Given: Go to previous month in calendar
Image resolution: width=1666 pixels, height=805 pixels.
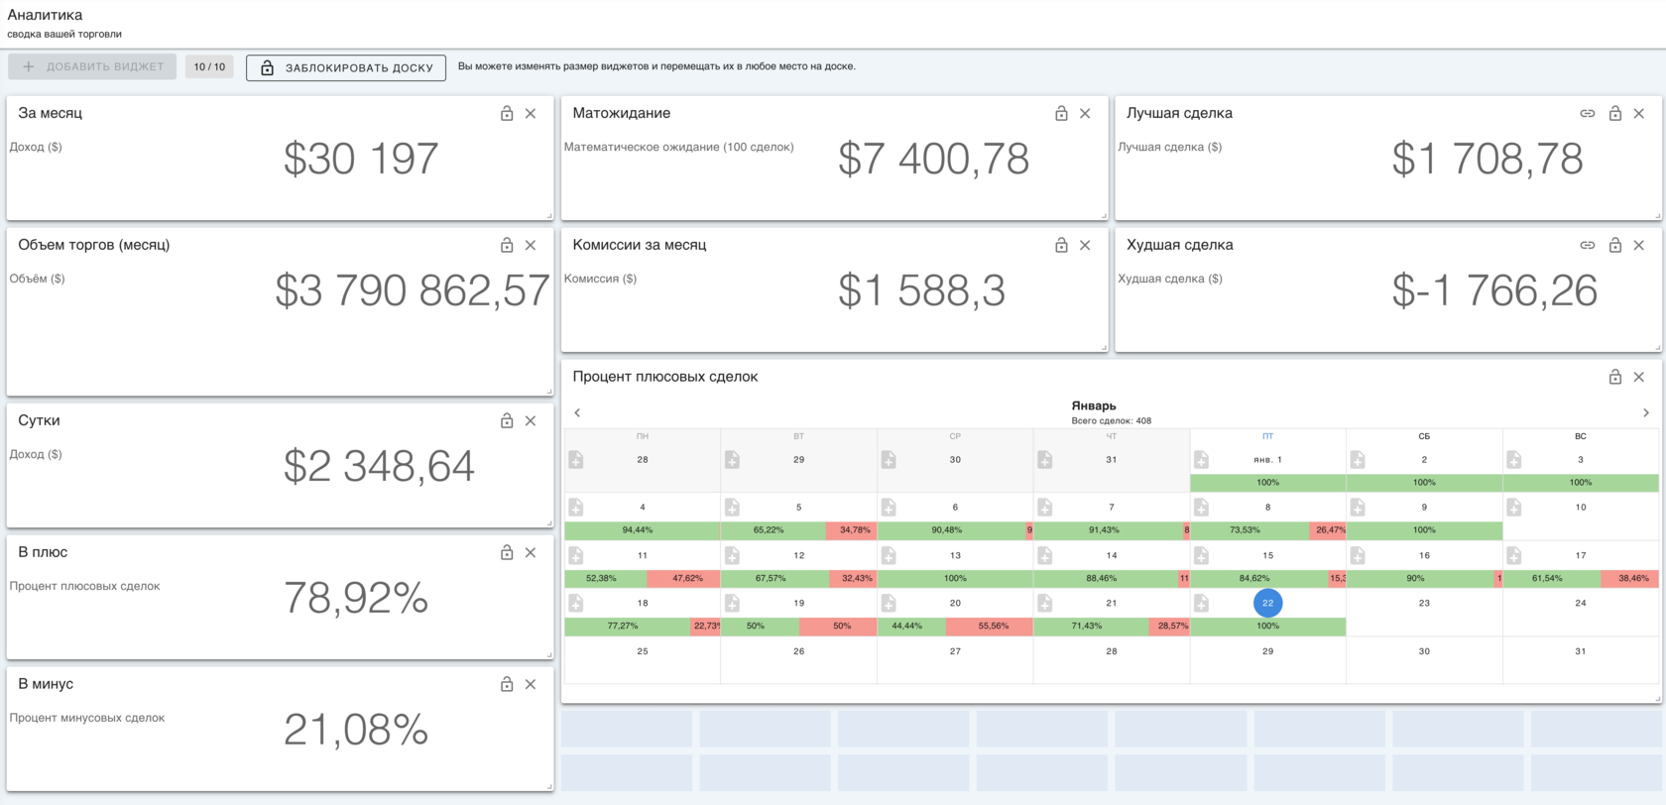Looking at the screenshot, I should tap(577, 412).
